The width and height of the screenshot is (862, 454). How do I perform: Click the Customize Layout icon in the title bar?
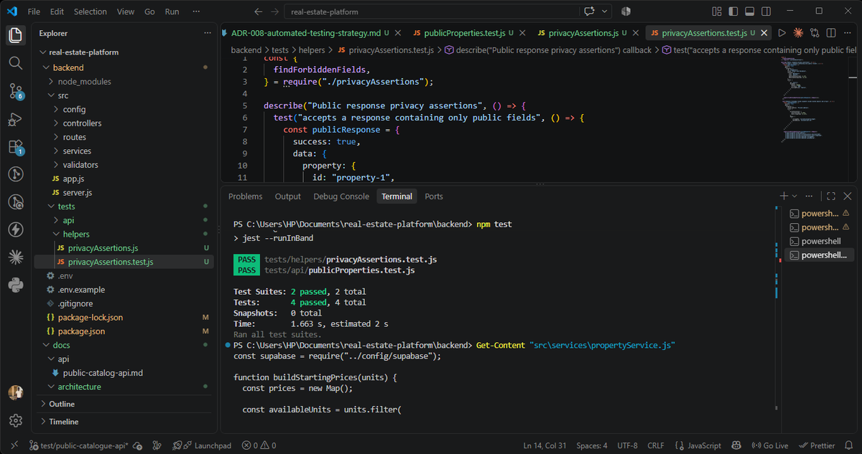(716, 11)
